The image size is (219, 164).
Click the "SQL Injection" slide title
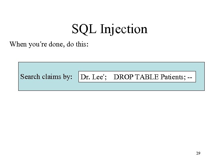[109, 29]
